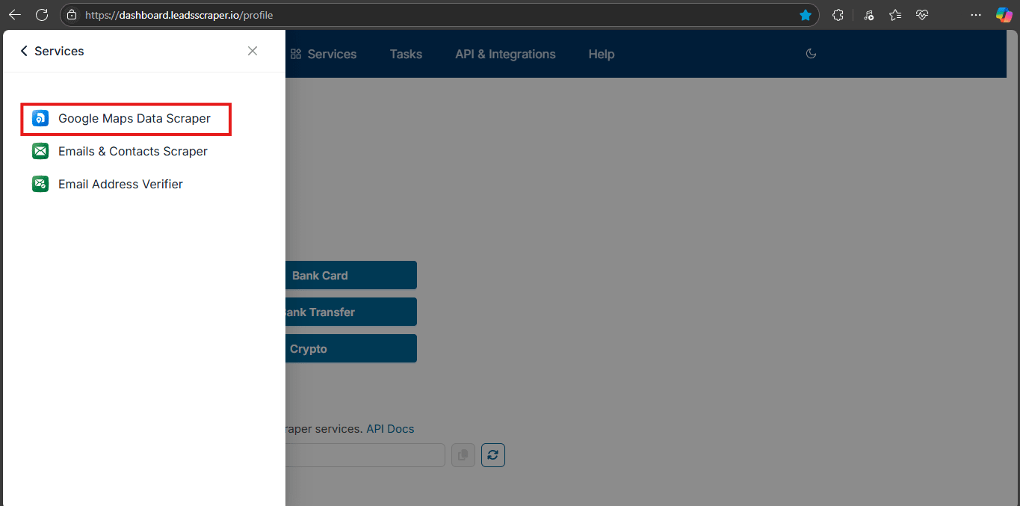This screenshot has height=506, width=1020.
Task: Copy the API key with copy icon
Action: (463, 455)
